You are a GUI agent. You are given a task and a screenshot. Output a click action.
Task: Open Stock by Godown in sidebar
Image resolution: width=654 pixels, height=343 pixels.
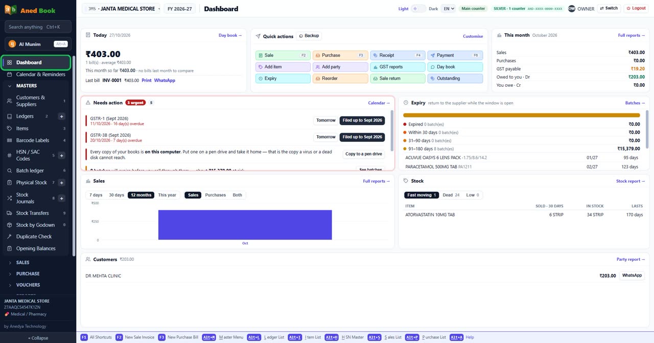(36, 225)
